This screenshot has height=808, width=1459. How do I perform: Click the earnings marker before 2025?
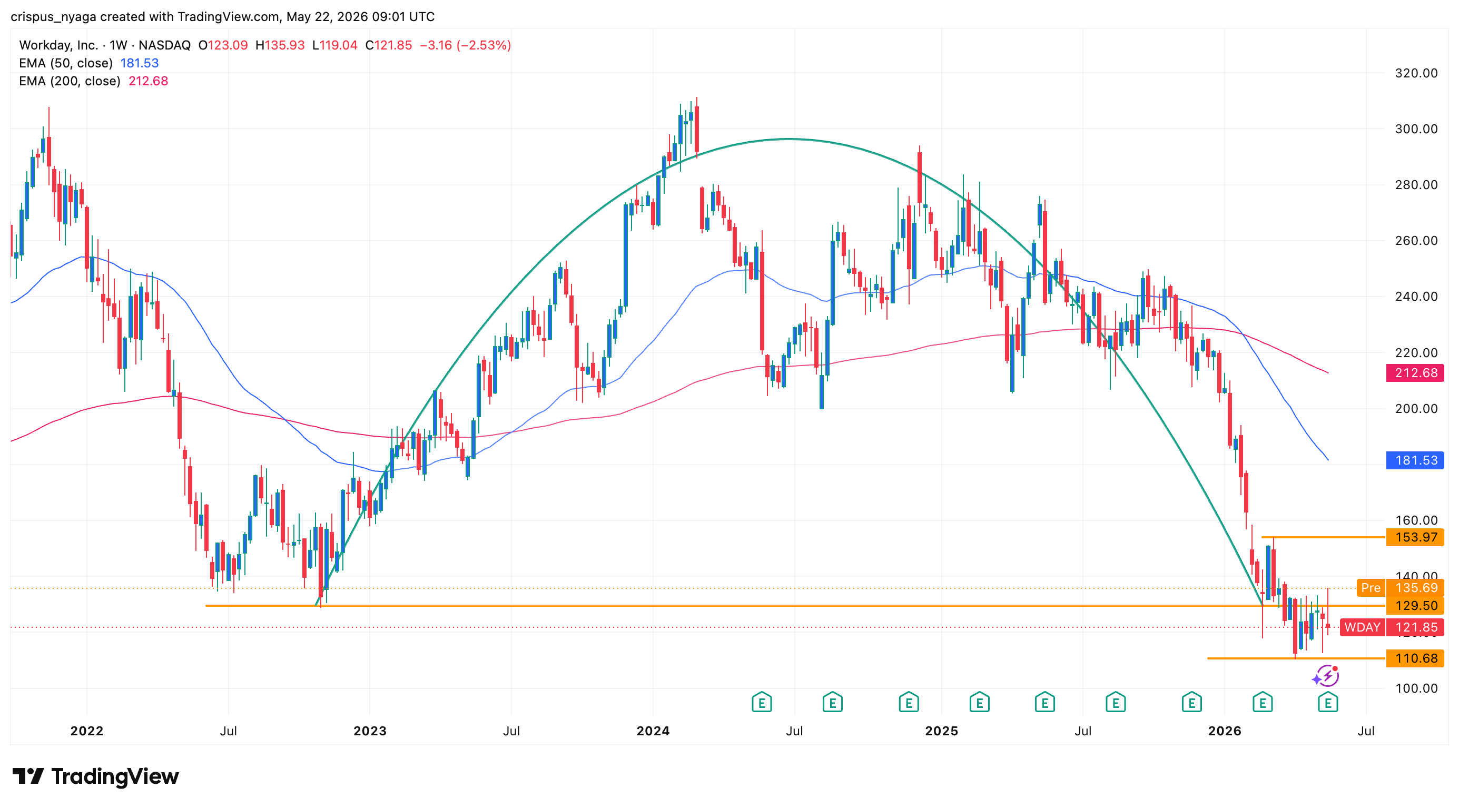pyautogui.click(x=909, y=703)
